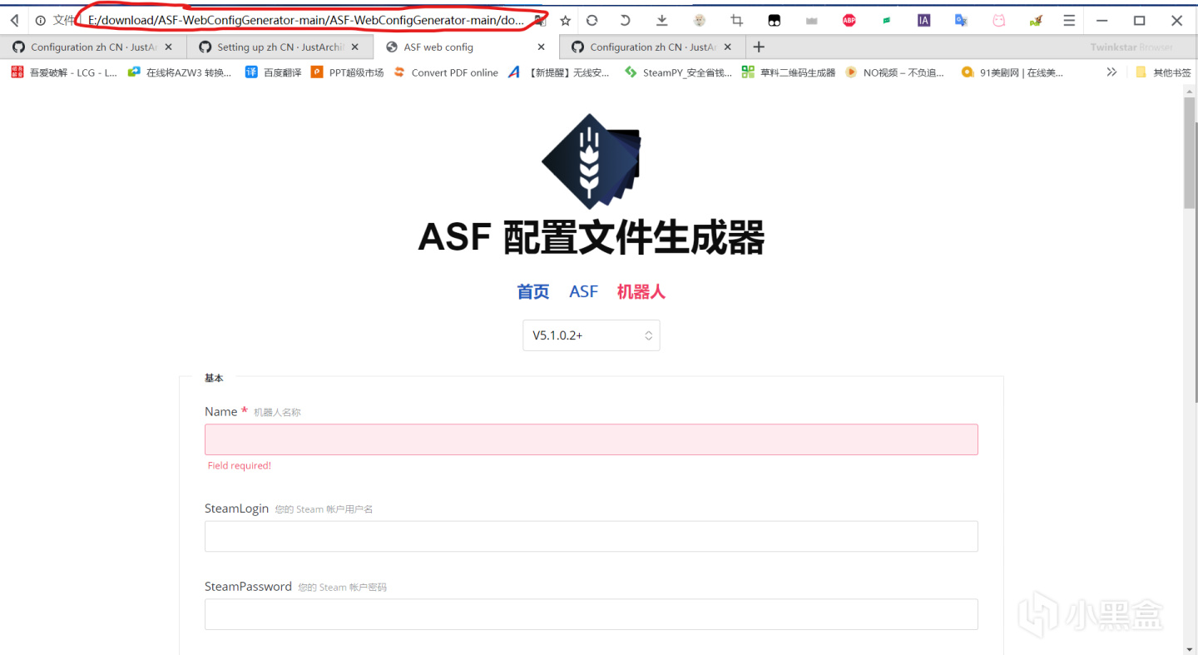Click the Name input field showing Field required
Viewport: 1198px width, 655px height.
click(x=591, y=439)
